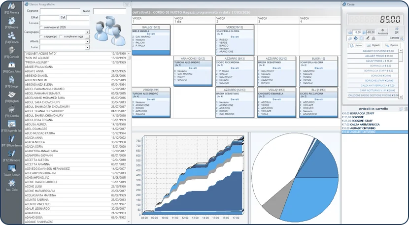The image size is (409, 225).
Task: Click the Cognome input field
Action: [x=60, y=11]
